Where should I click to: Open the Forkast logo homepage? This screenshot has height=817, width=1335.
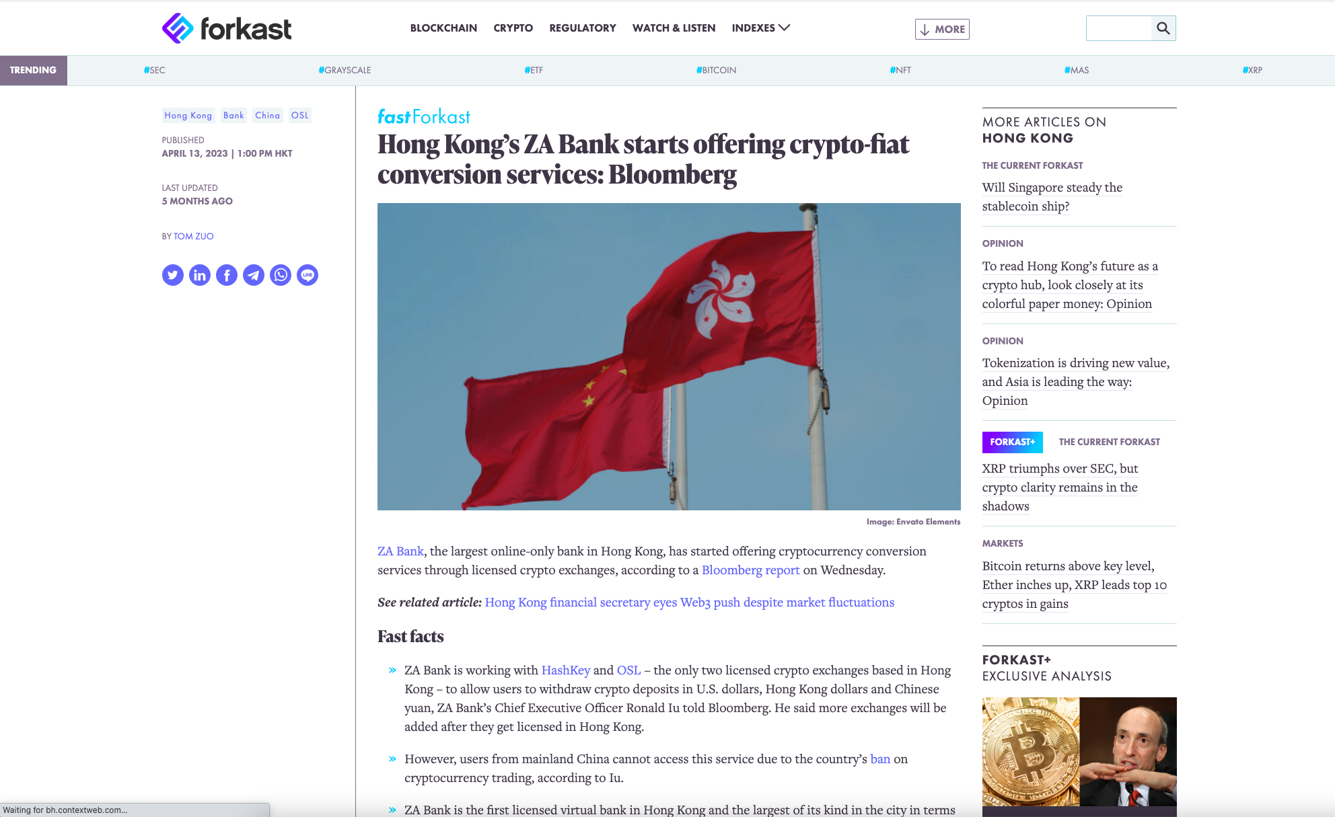(227, 28)
